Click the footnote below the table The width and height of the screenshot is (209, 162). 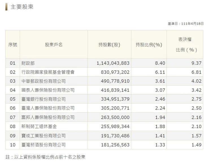click(45, 157)
